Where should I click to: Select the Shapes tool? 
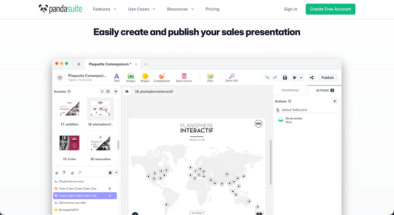[145, 78]
